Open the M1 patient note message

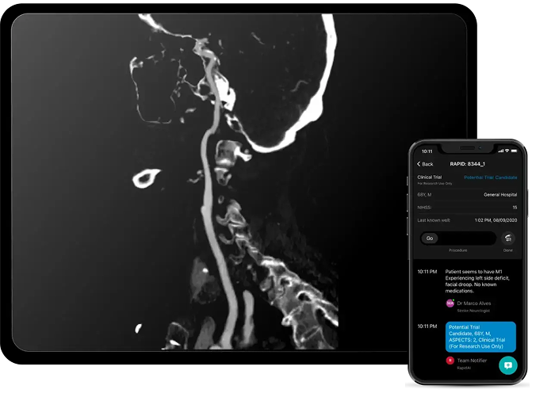click(477, 281)
